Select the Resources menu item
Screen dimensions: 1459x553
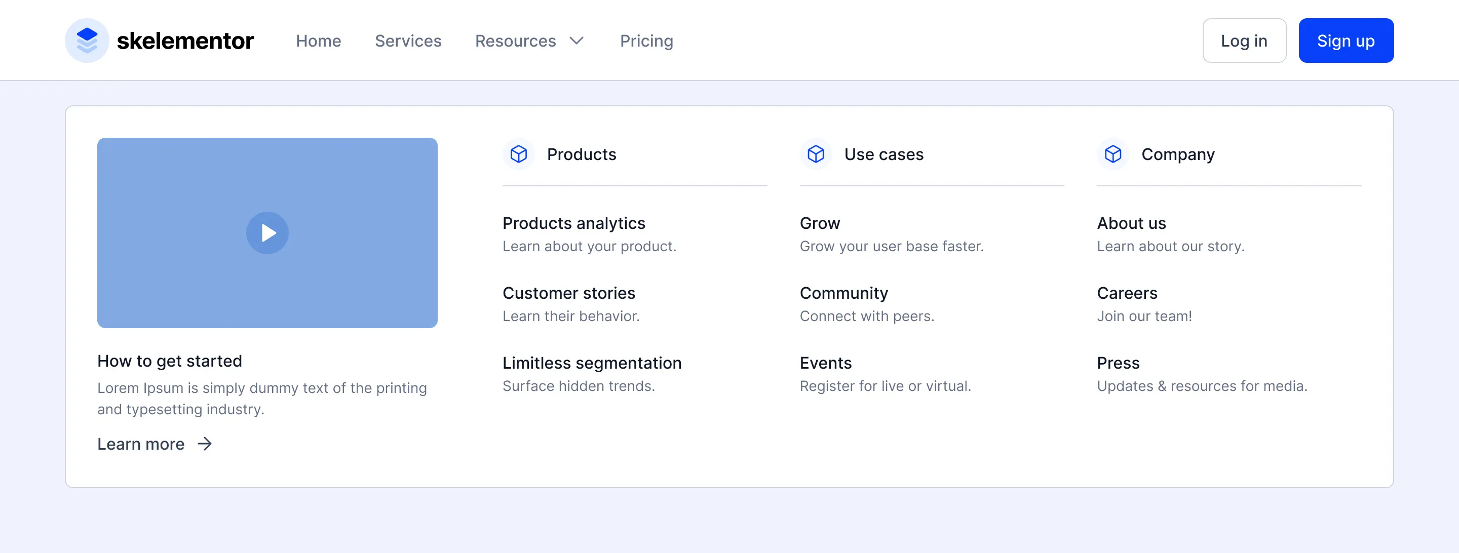tap(515, 41)
